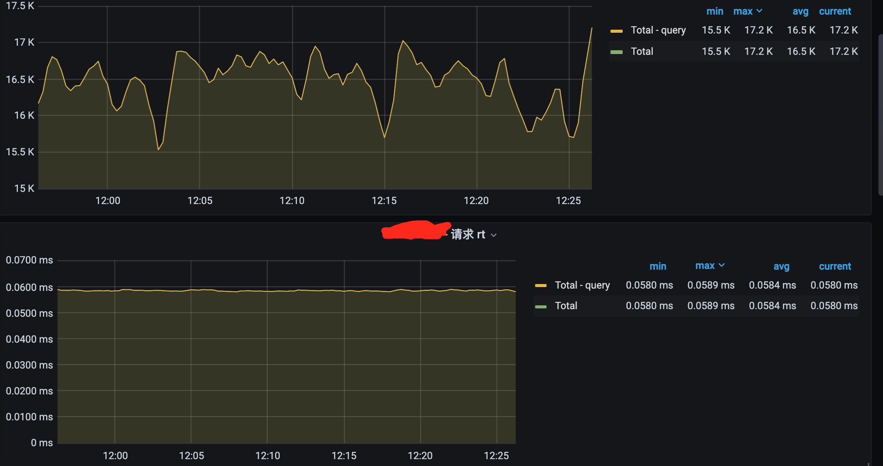Toggle Total - query series in top legend
This screenshot has width=883, height=466.
(x=658, y=30)
